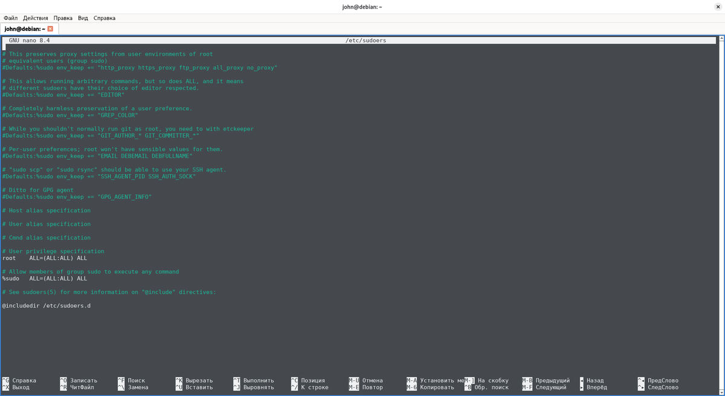Open the Файл menu
The width and height of the screenshot is (725, 396).
point(10,18)
